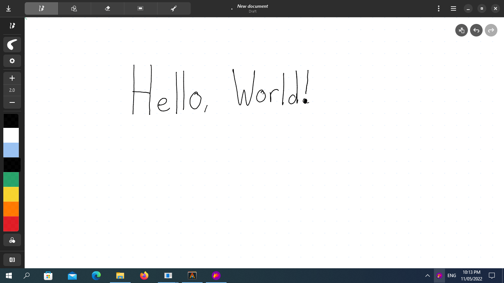This screenshot has width=504, height=283.
Task: Select the green color swatch
Action: (x=11, y=179)
